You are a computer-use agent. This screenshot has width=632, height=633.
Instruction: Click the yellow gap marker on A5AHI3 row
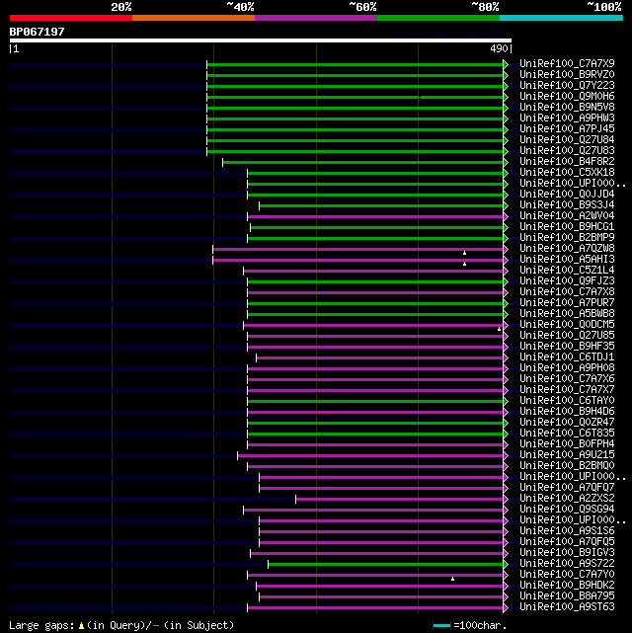click(x=464, y=264)
